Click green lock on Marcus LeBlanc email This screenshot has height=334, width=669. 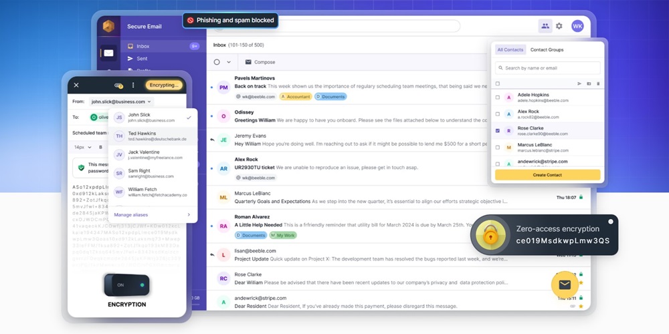(581, 197)
